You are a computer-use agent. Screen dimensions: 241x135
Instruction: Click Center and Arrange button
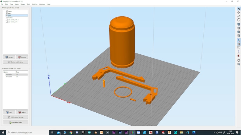(15, 62)
